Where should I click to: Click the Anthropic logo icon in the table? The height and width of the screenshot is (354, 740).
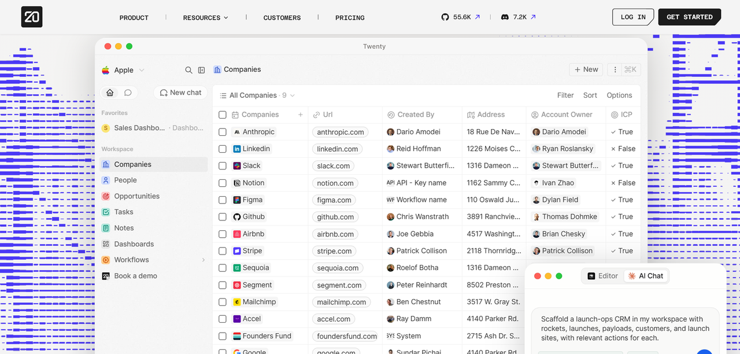point(237,132)
